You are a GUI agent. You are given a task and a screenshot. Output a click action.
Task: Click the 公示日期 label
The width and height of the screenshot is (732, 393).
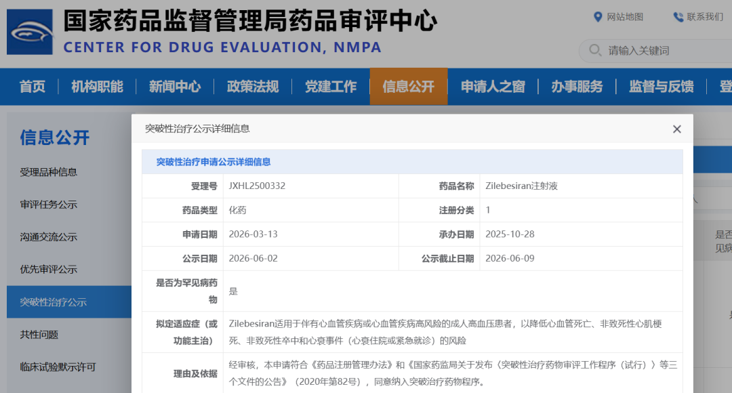pyautogui.click(x=200, y=259)
